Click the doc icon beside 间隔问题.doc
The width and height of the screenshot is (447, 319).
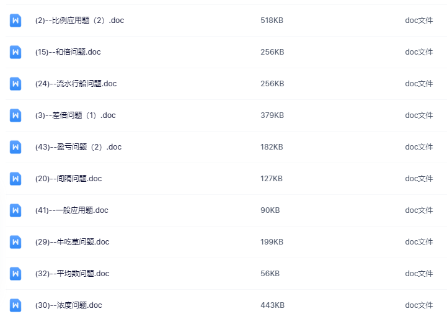(15, 179)
